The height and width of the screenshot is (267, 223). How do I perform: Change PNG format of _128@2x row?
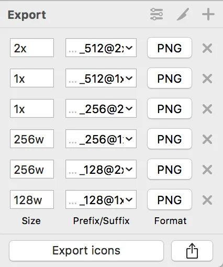coord(170,169)
